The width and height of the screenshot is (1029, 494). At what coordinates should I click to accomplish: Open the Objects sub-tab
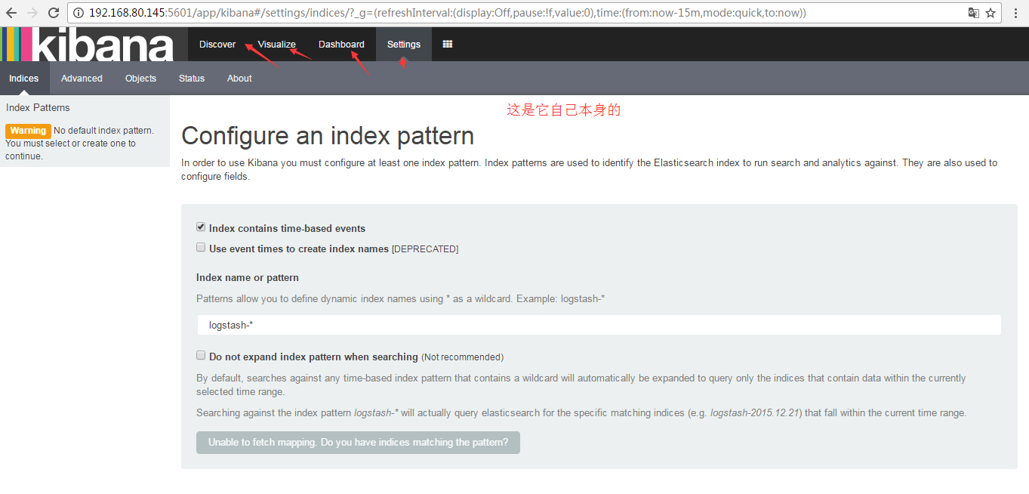coord(140,79)
